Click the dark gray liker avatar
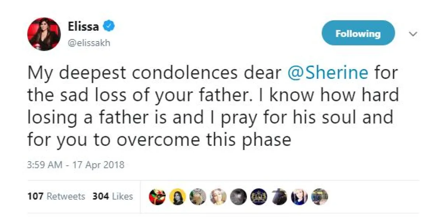Image resolution: width=442 pixels, height=217 pixels. coord(238,197)
